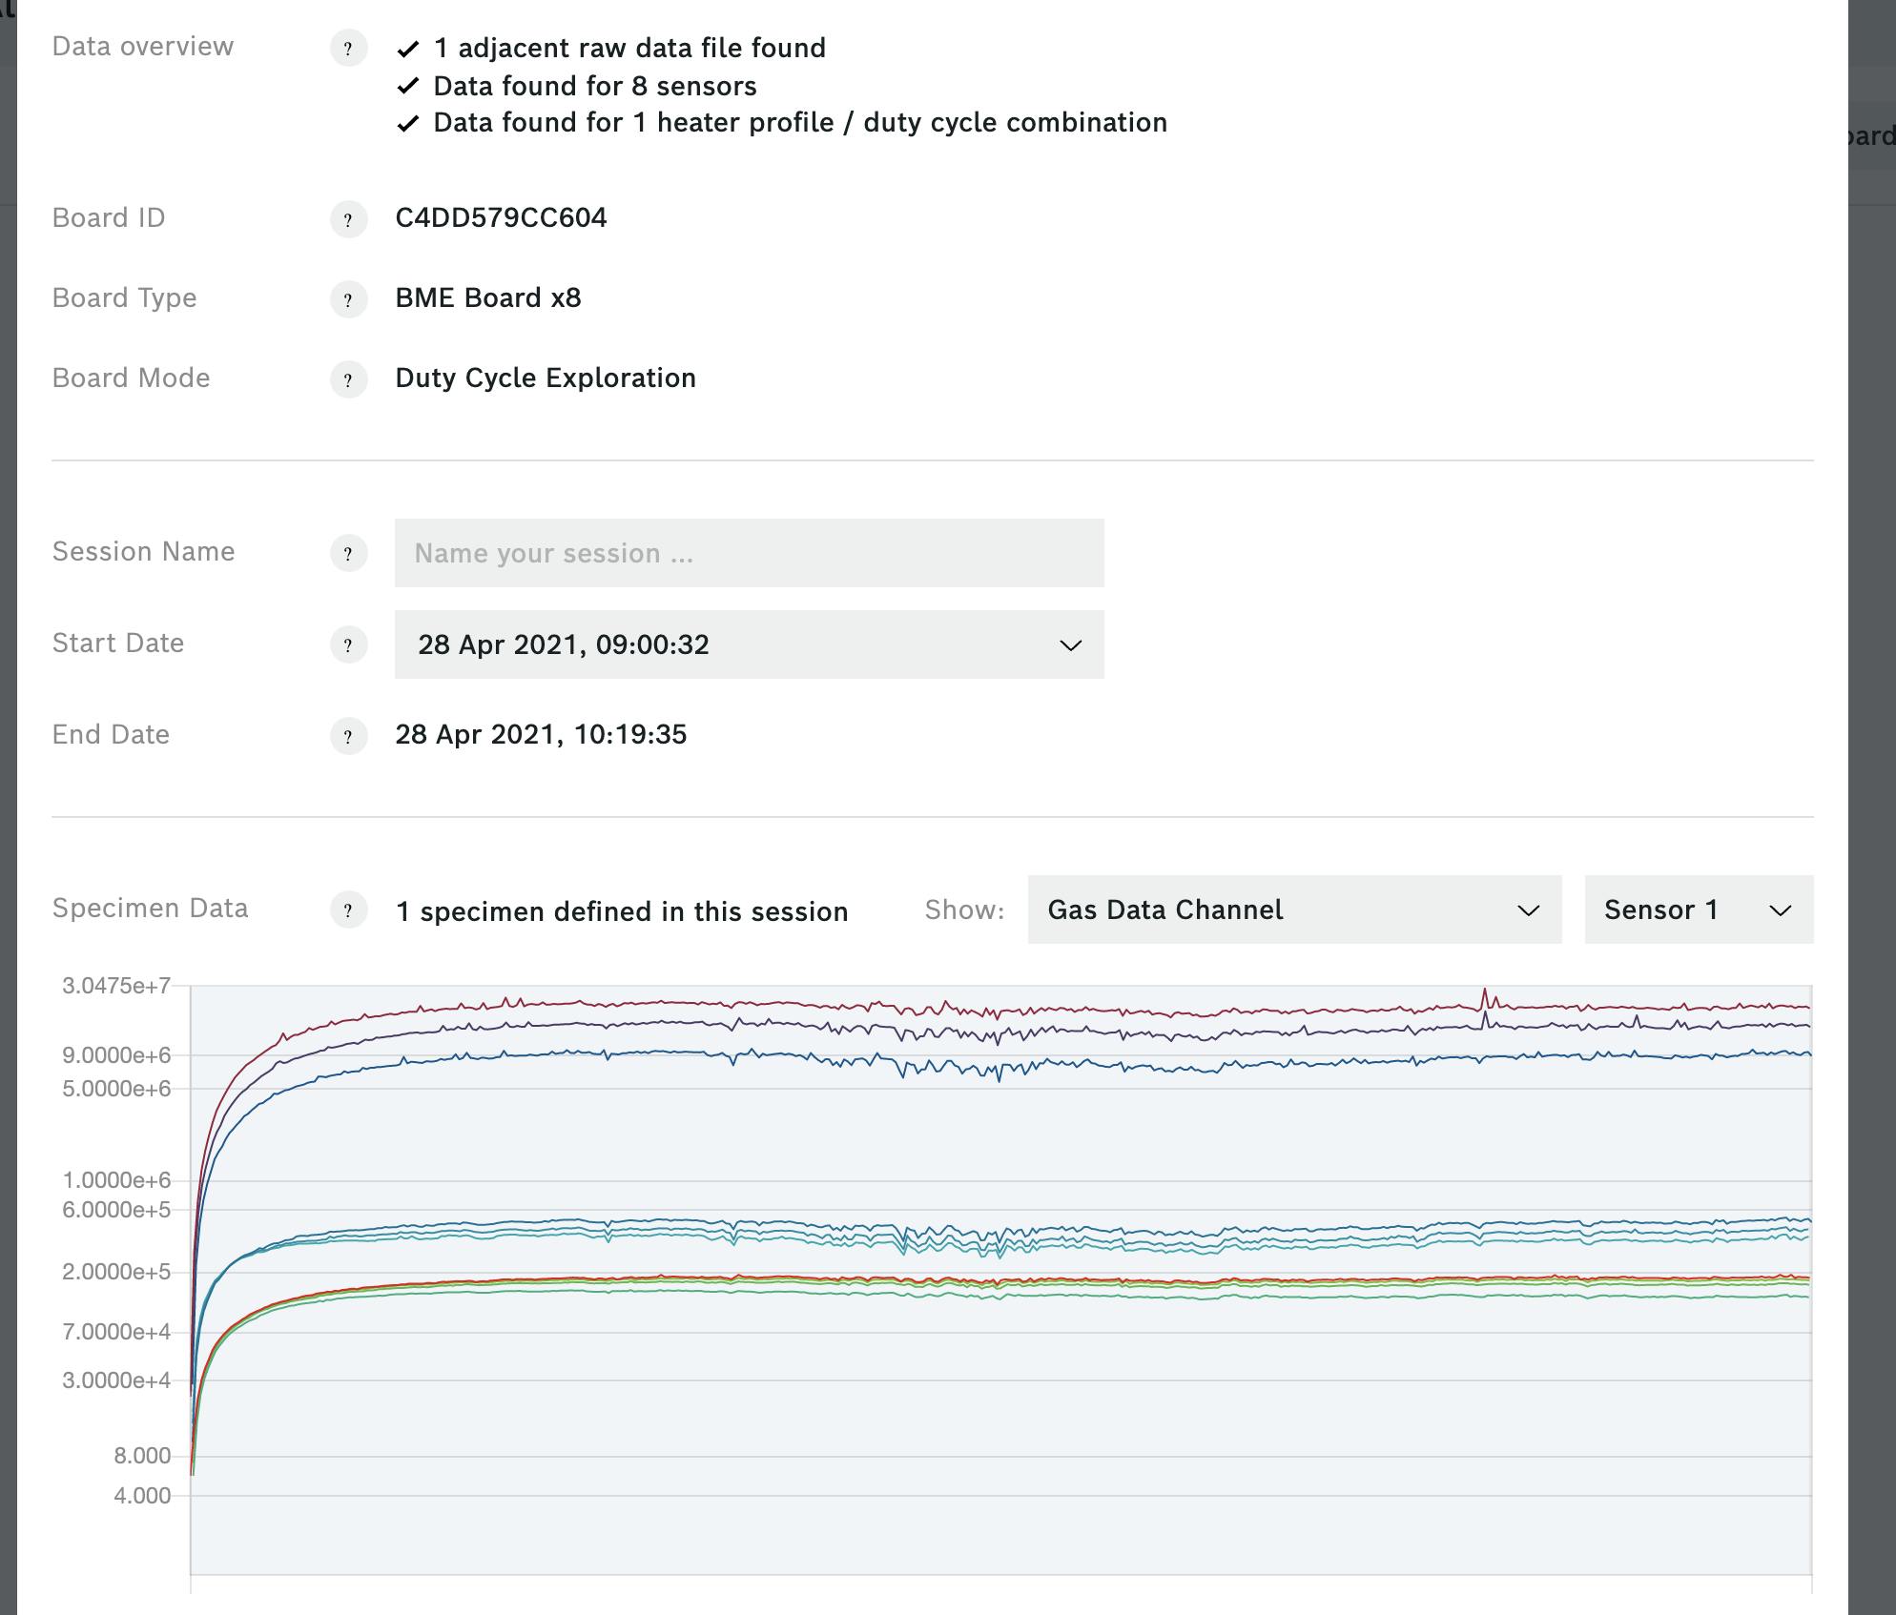This screenshot has width=1896, height=1615.
Task: Open the Board ID help tooltip
Action: point(347,219)
